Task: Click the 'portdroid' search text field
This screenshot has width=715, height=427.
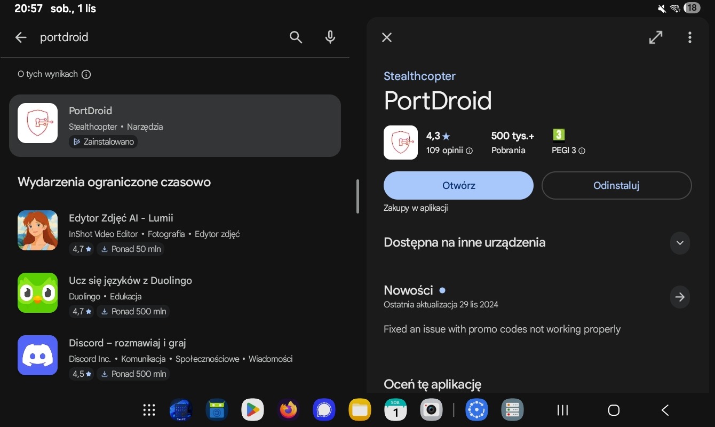Action: coord(160,37)
